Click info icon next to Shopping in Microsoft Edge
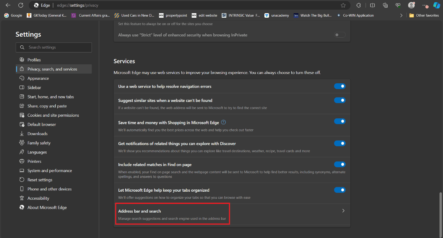The width and height of the screenshot is (443, 238). 224,122
